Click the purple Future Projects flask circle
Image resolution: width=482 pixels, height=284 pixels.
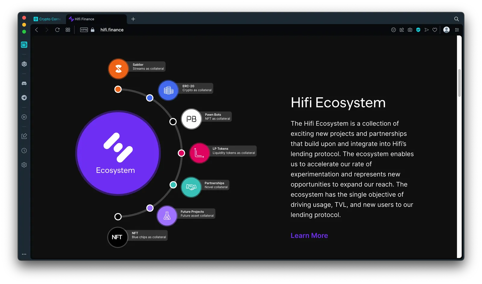[x=167, y=216]
